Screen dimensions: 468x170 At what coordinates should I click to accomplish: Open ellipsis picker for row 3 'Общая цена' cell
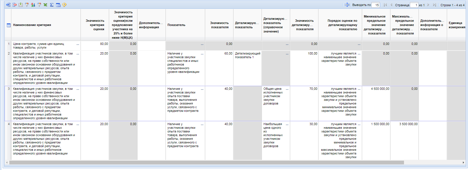pos(287,89)
